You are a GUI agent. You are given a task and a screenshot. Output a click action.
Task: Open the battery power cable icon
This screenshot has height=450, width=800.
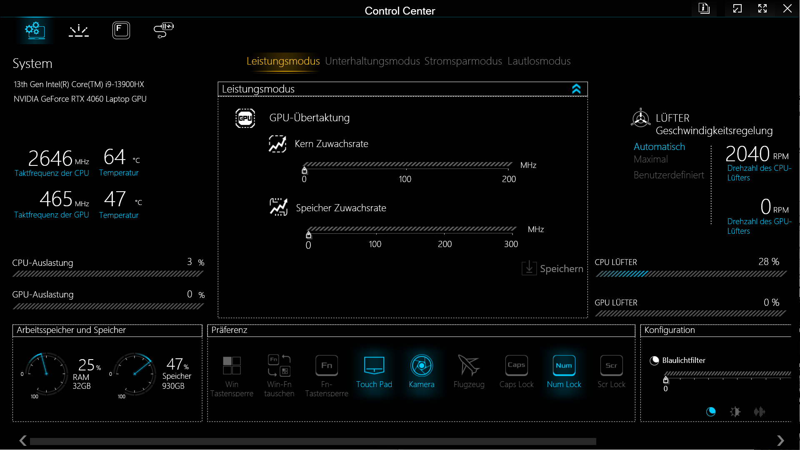pos(163,30)
